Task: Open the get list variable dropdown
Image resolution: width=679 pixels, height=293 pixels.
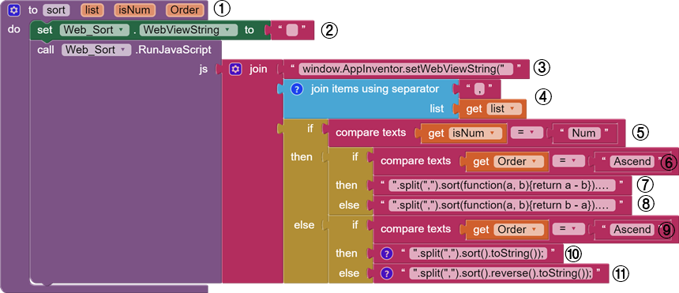Action: 504,109
